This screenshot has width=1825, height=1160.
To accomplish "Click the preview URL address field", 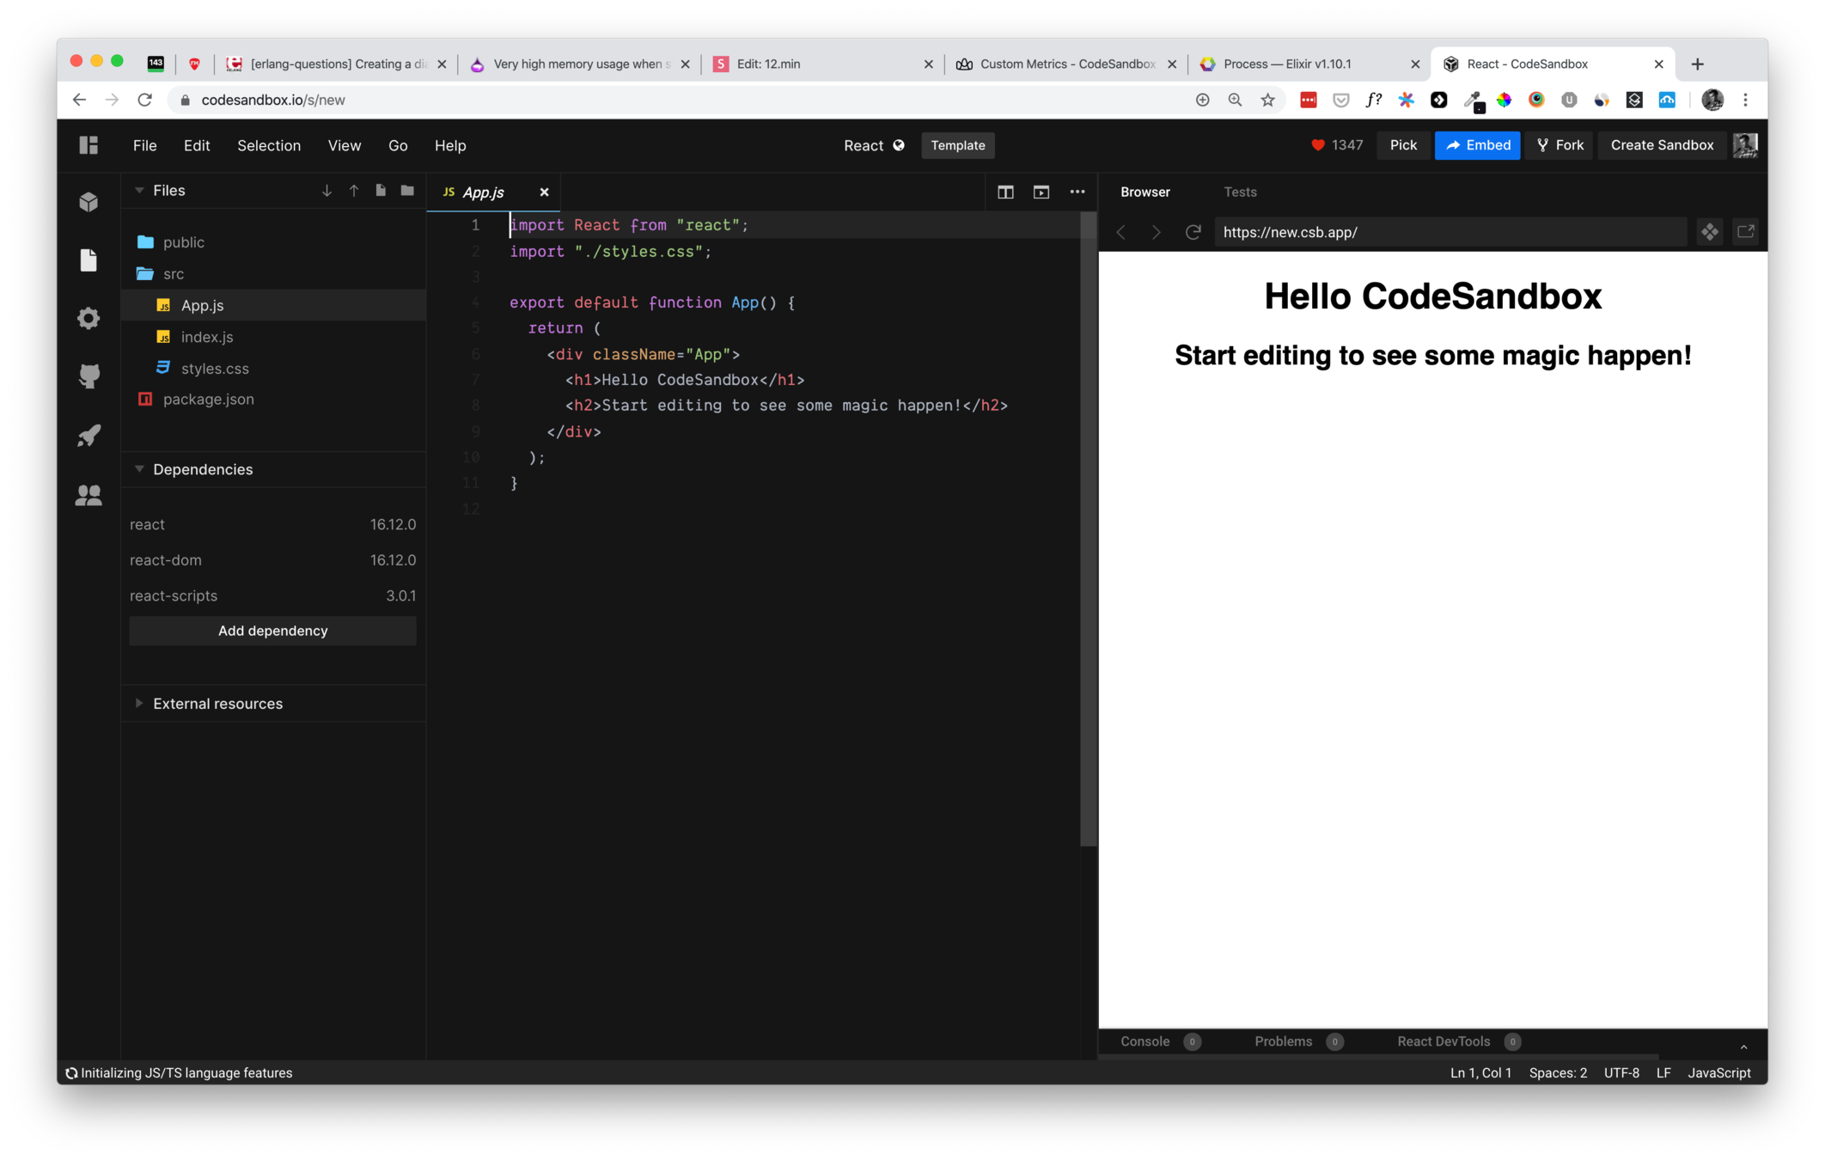I will point(1449,232).
